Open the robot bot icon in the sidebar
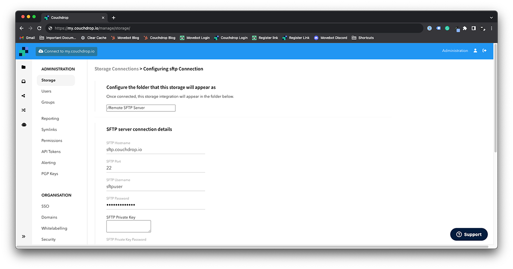 [x=24, y=124]
